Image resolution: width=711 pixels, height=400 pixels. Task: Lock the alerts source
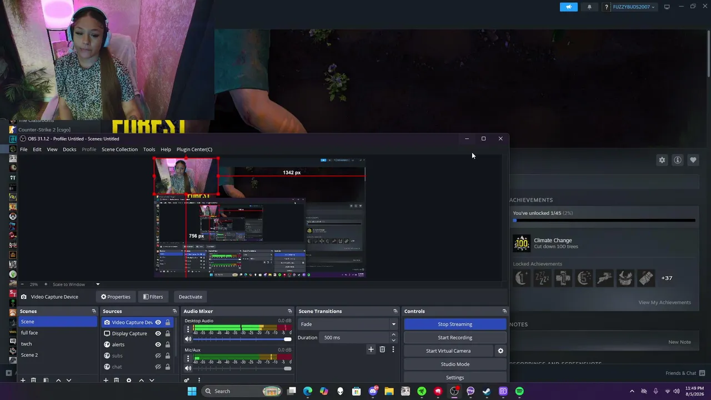(x=167, y=344)
